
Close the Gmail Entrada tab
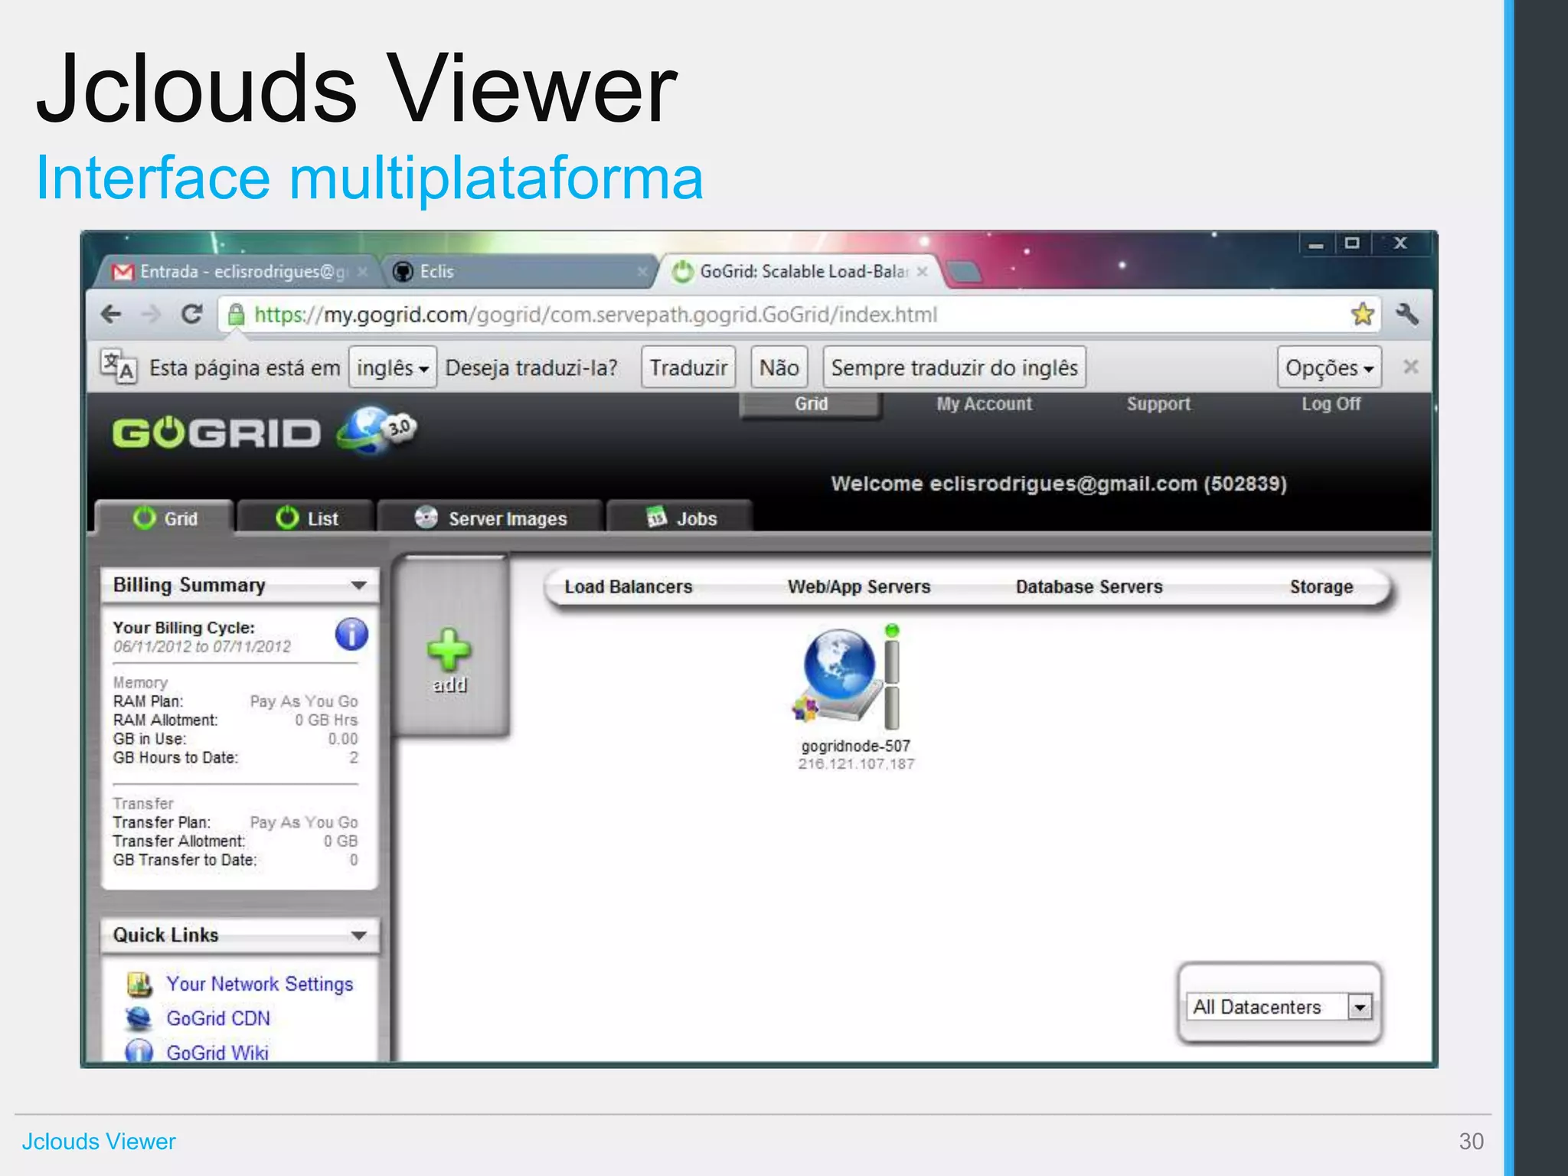(x=362, y=272)
